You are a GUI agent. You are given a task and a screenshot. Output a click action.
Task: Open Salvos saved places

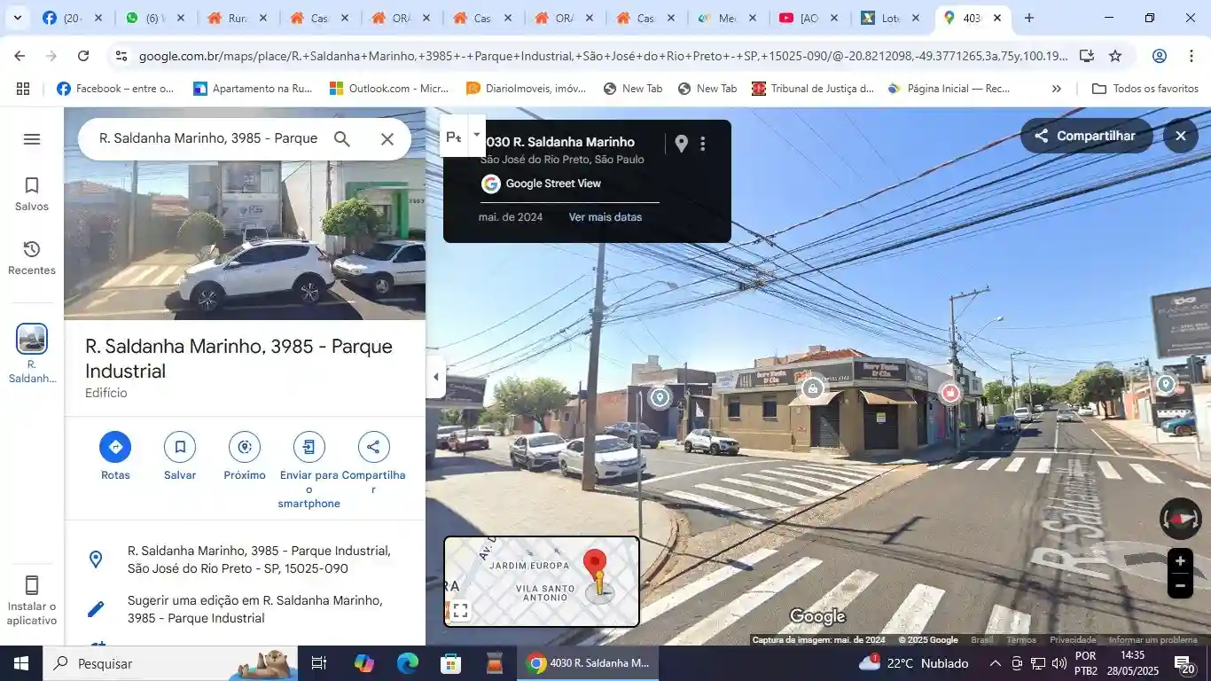32,194
